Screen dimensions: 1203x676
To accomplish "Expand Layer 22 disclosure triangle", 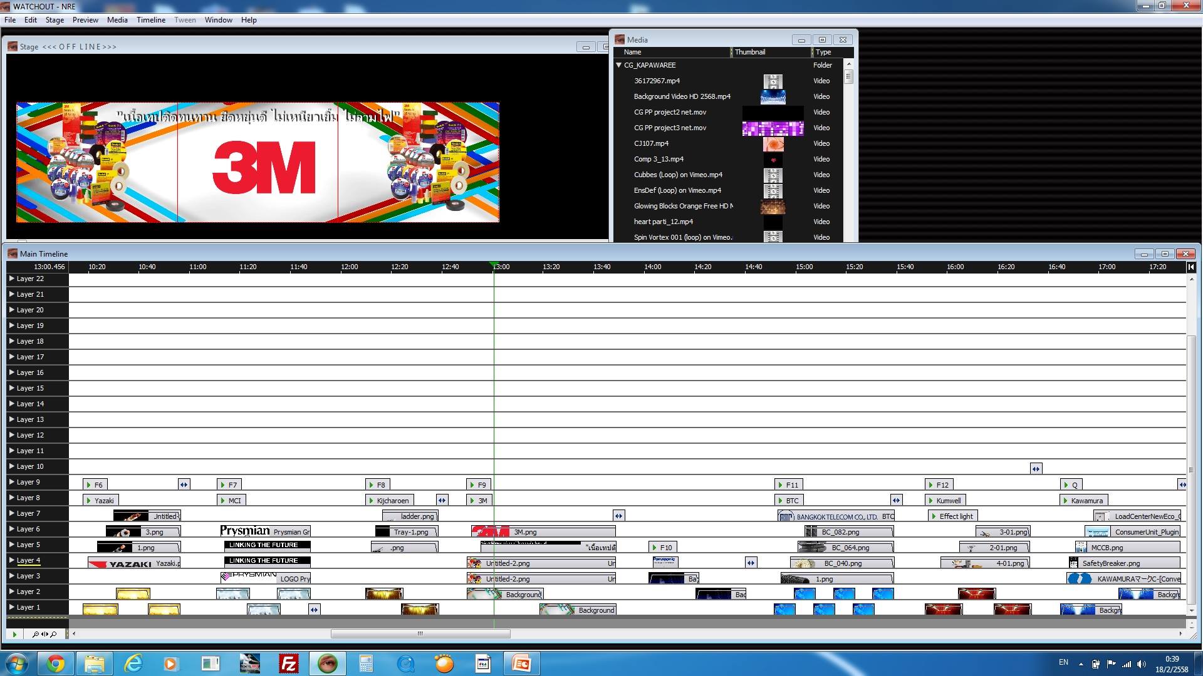I will click(12, 279).
